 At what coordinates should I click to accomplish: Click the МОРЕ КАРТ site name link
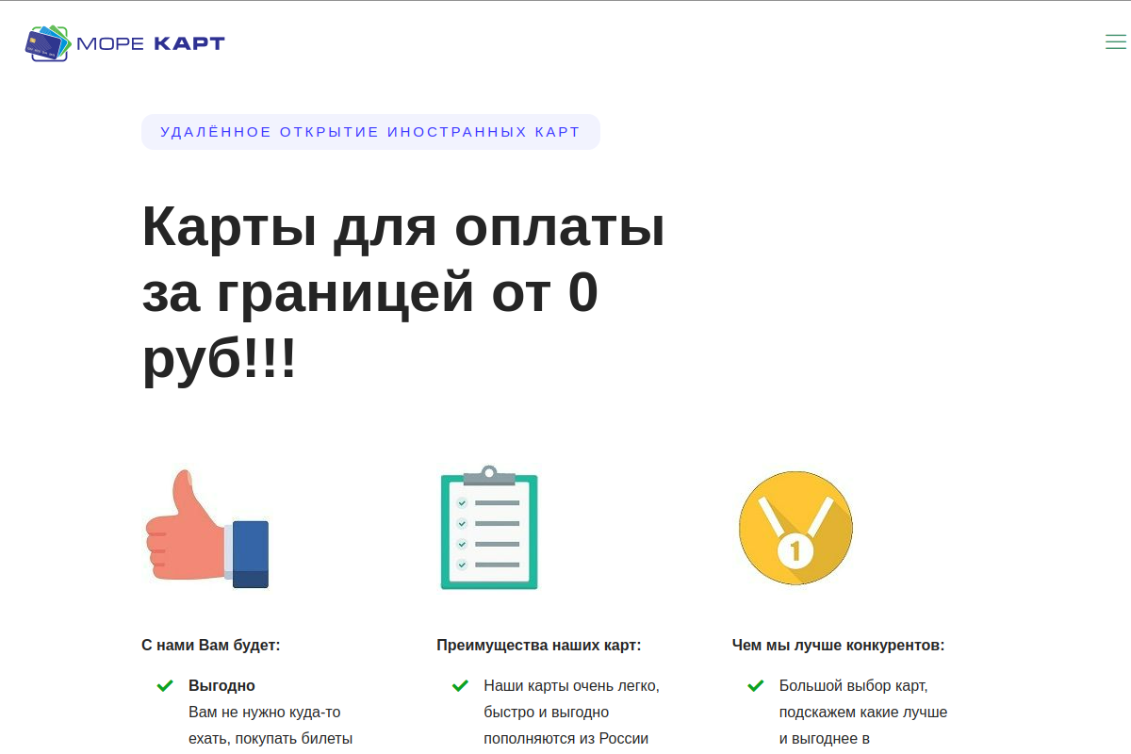[x=151, y=43]
